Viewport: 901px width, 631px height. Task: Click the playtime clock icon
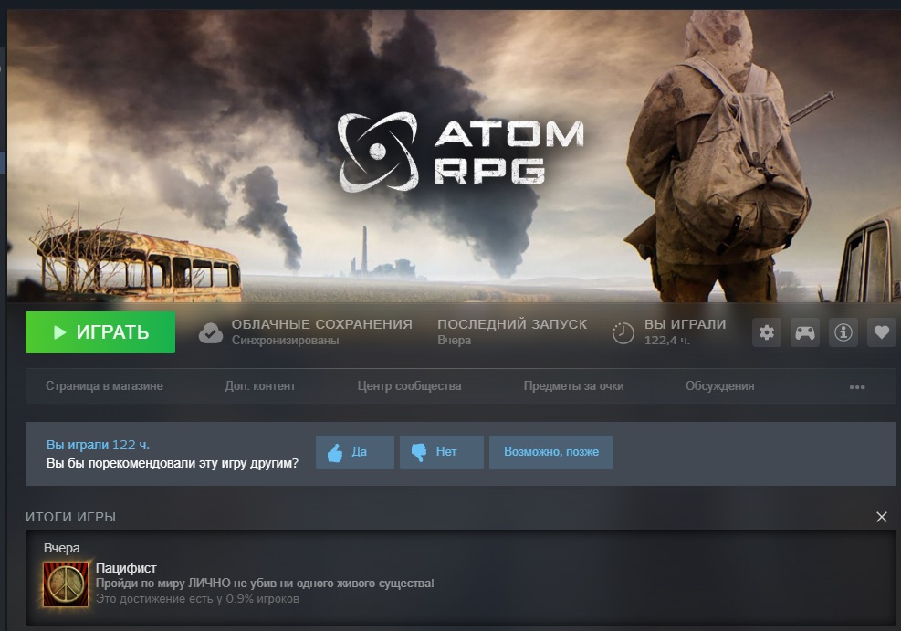[x=623, y=332]
